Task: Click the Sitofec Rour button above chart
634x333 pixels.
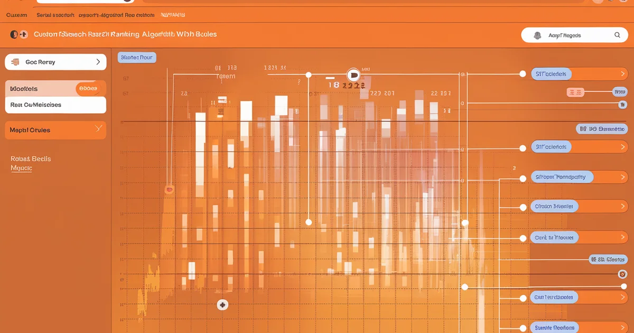Action: click(136, 57)
